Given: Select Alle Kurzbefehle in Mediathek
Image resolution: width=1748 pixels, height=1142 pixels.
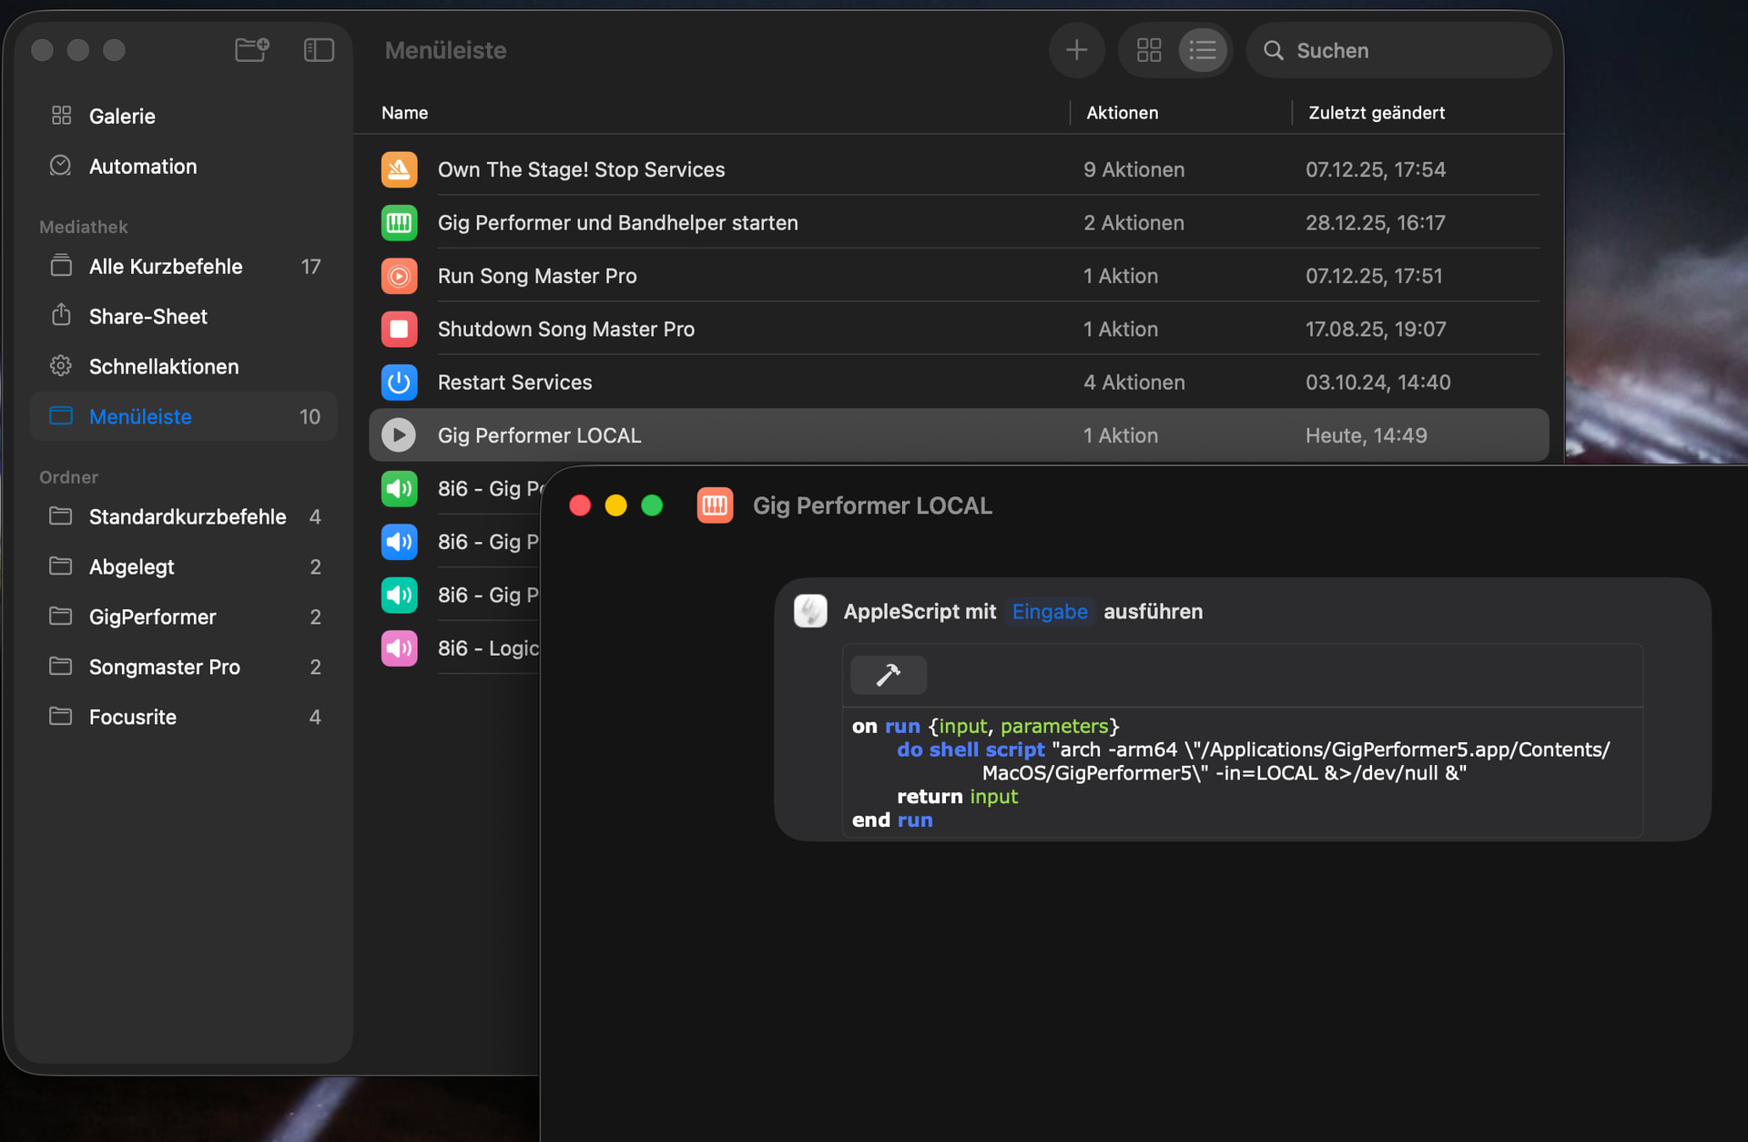Looking at the screenshot, I should [x=166, y=267].
